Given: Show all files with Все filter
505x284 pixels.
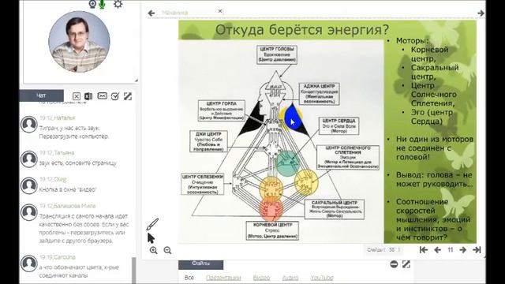Looking at the screenshot, I should pyautogui.click(x=189, y=278).
